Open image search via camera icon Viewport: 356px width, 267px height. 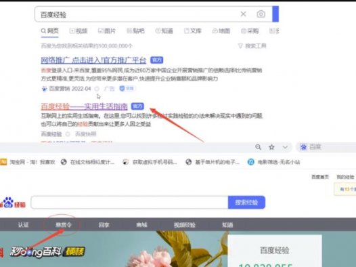click(261, 14)
